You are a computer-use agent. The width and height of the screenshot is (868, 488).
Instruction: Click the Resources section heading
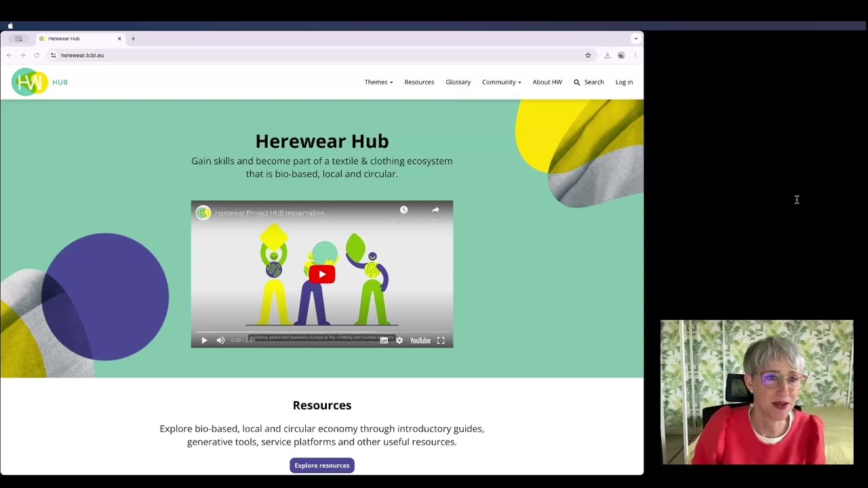(x=322, y=405)
